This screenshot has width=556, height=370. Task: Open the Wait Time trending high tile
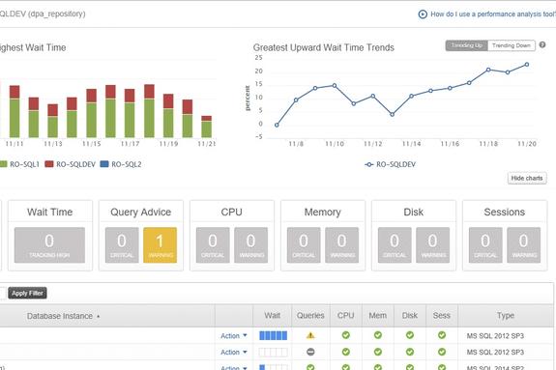[49, 244]
